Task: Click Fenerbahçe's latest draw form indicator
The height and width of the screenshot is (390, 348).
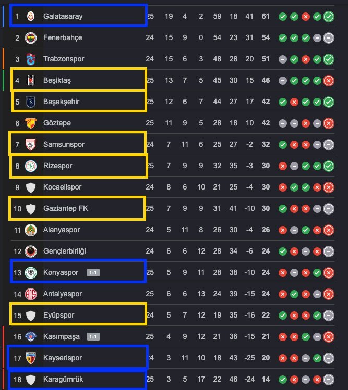Action: tap(329, 37)
